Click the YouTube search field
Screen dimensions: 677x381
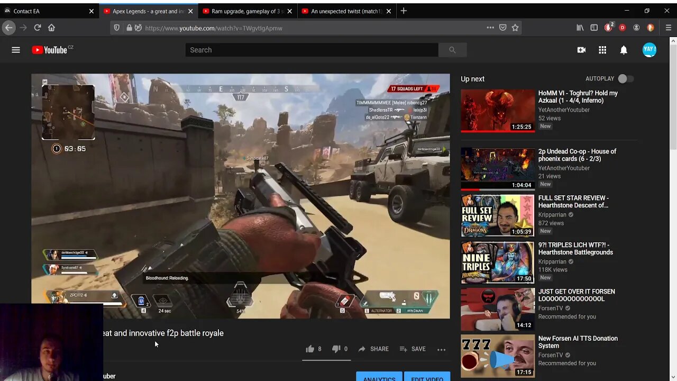pyautogui.click(x=312, y=50)
